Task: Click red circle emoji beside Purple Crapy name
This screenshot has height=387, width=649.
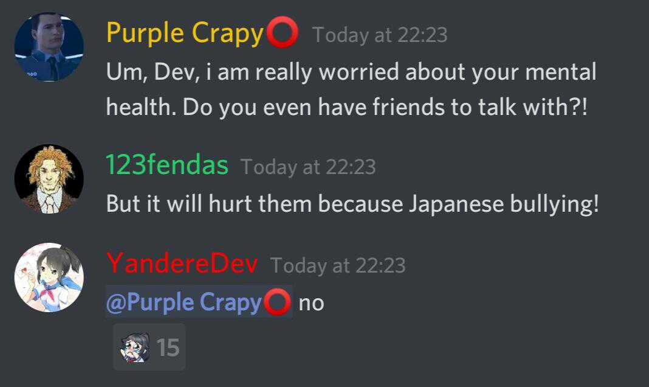Action: pyautogui.click(x=283, y=32)
